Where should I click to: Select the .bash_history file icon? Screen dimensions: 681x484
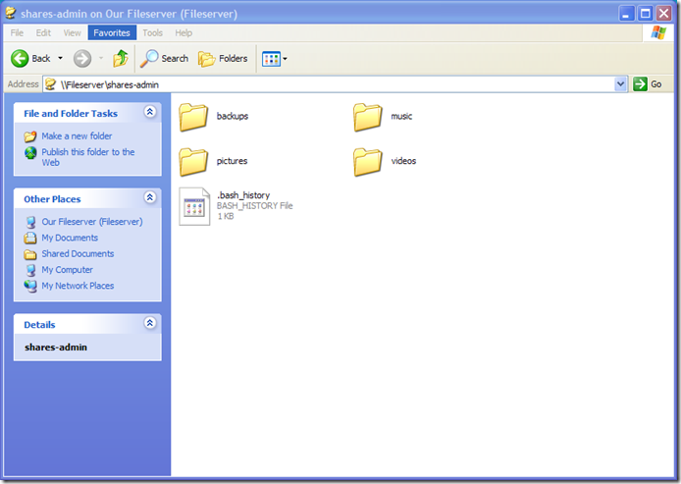pyautogui.click(x=194, y=206)
